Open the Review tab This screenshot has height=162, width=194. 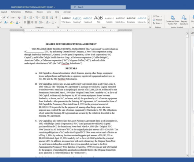40,12
